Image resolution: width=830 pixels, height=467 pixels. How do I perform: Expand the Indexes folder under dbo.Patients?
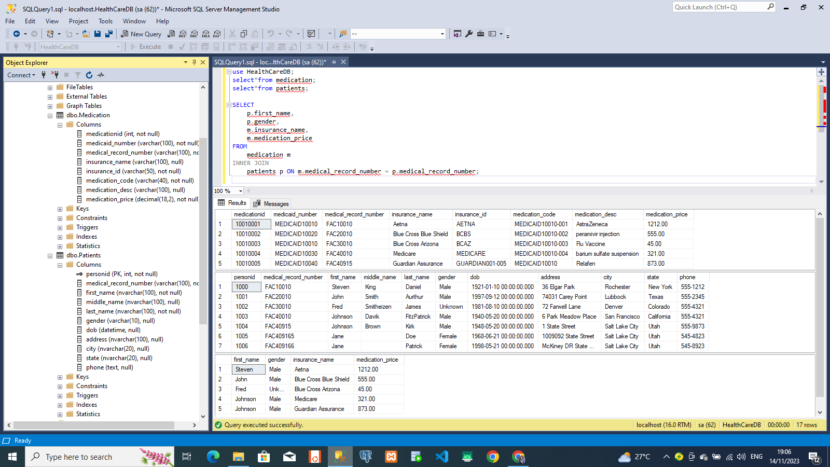[60, 405]
